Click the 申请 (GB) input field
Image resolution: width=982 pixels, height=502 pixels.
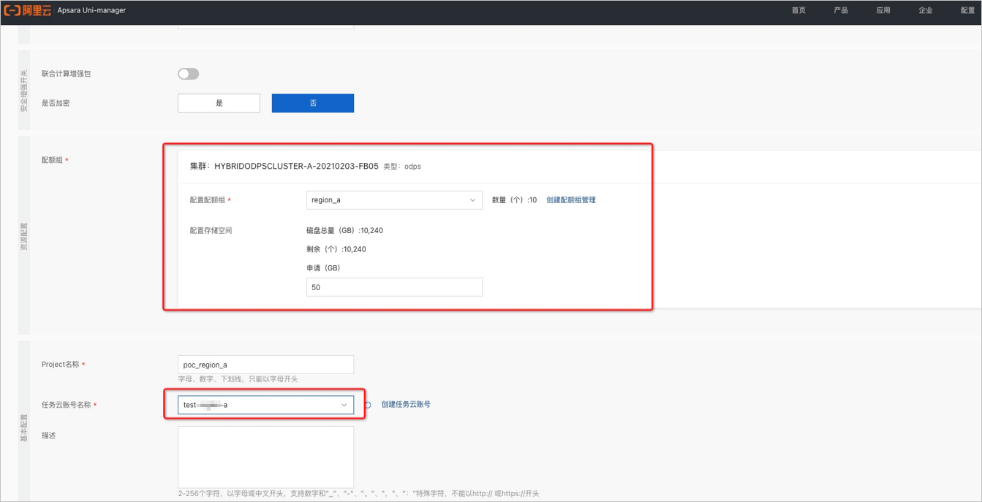click(394, 287)
